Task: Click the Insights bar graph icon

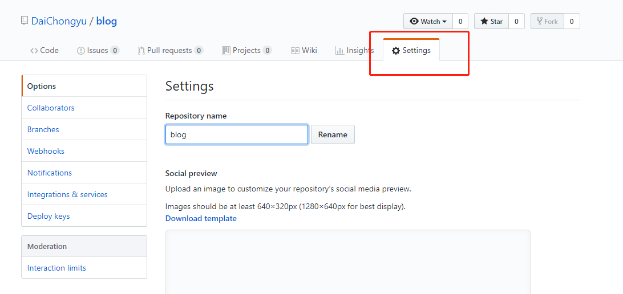Action: tap(339, 50)
